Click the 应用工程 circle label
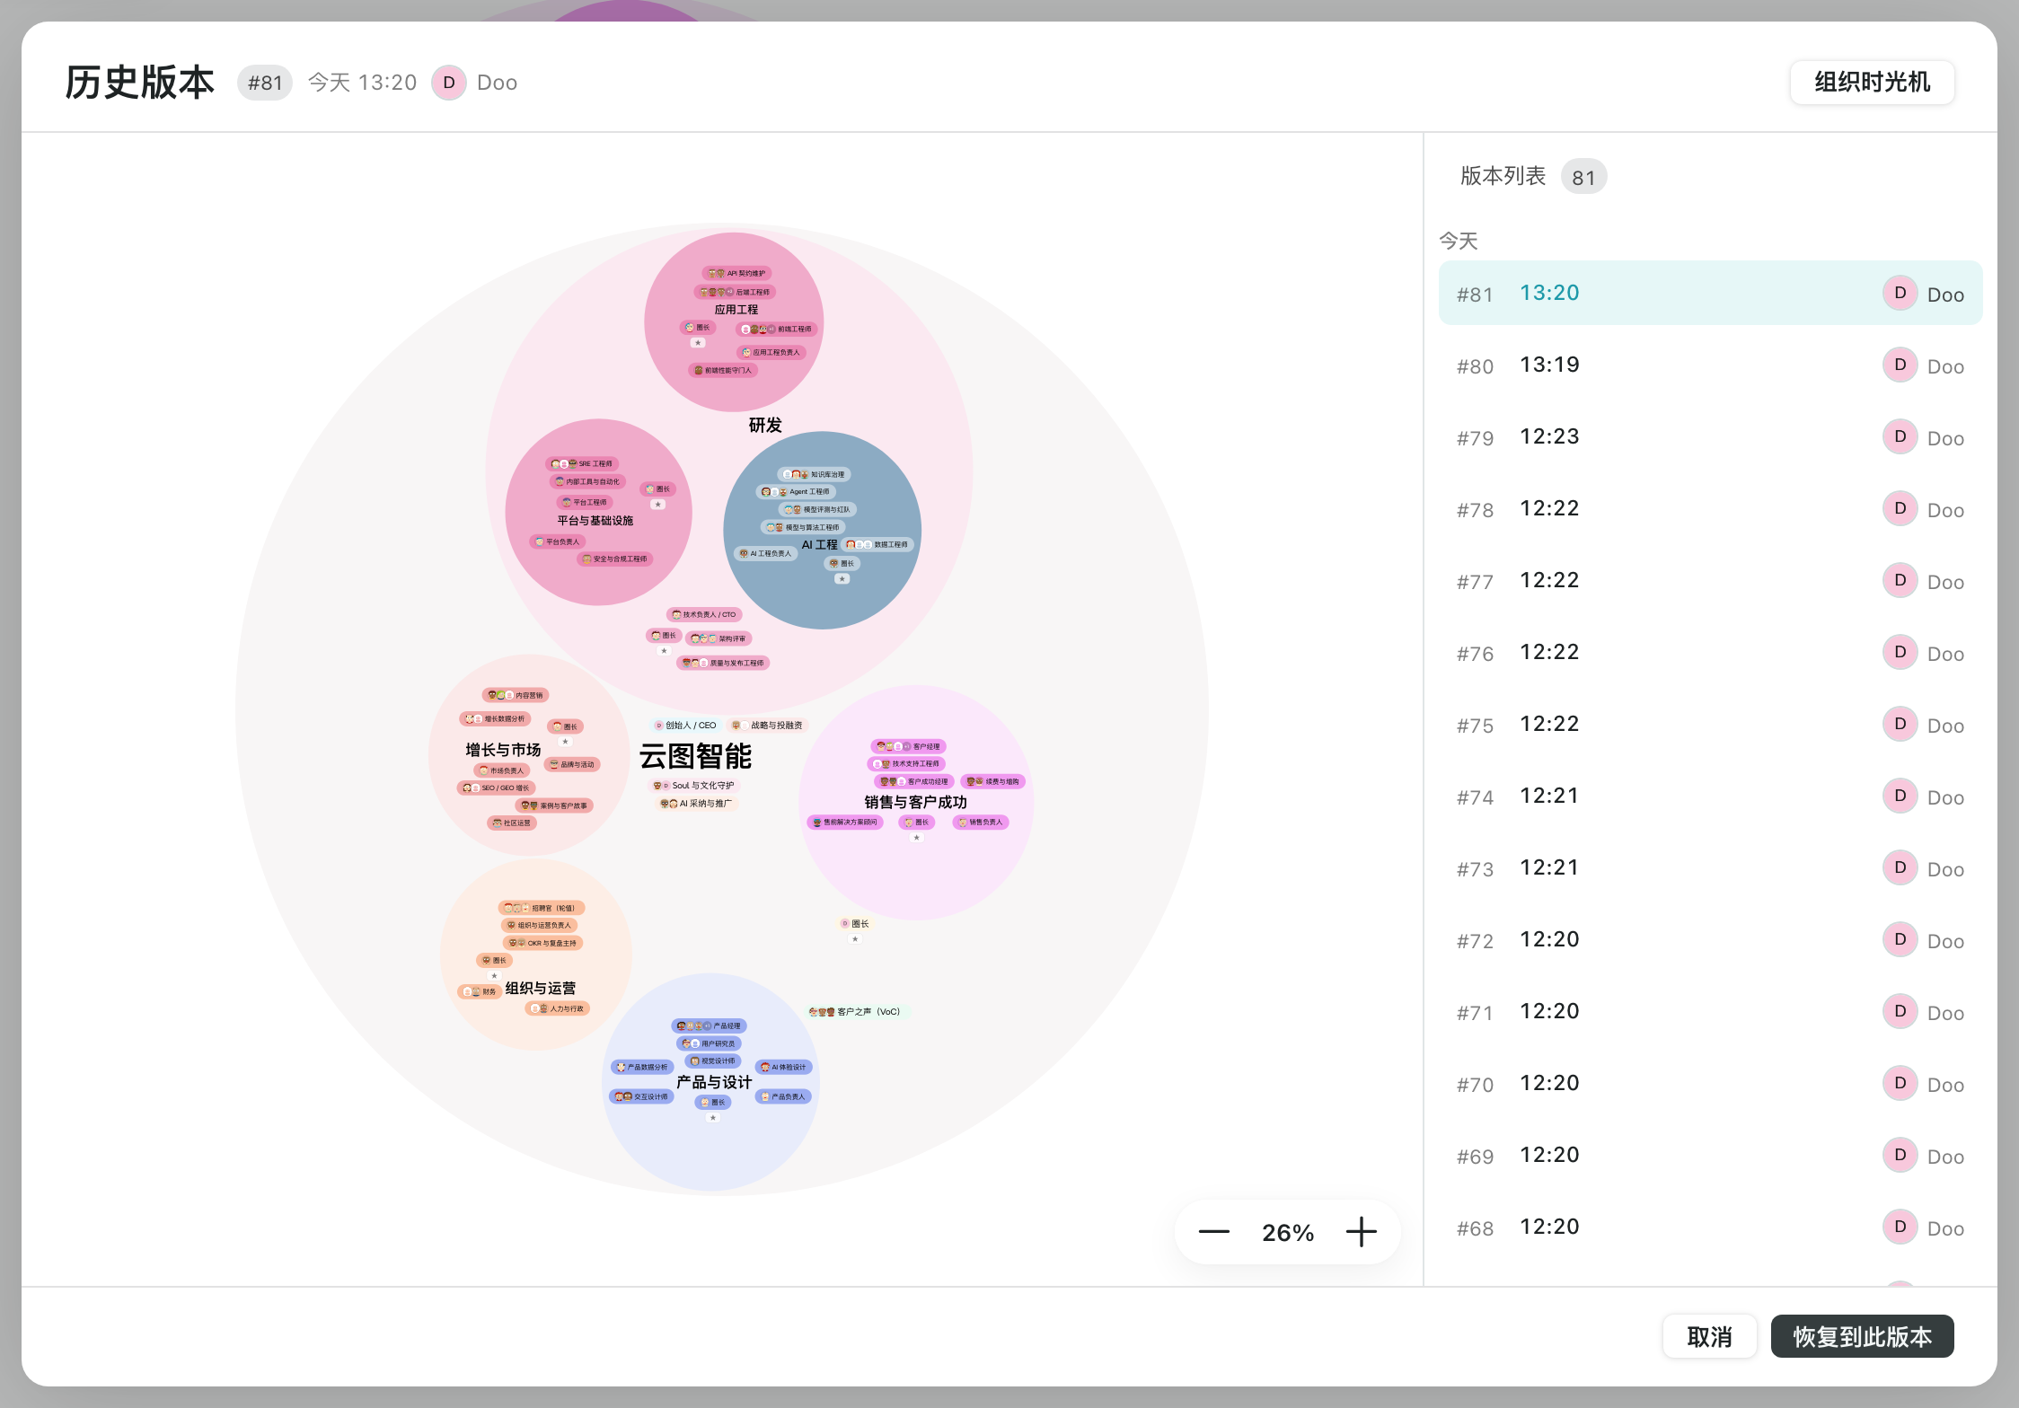The height and width of the screenshot is (1408, 2019). pyautogui.click(x=736, y=310)
